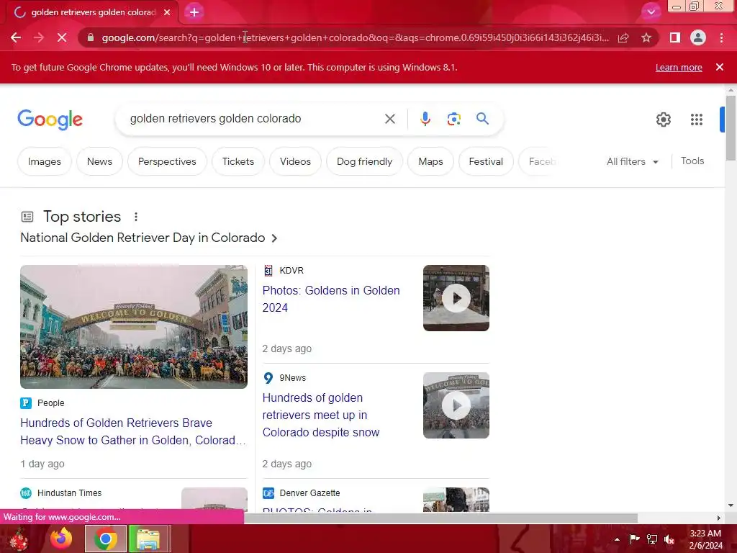Click the Chrome back arrow button
Screen dimensions: 737x553
(16, 37)
